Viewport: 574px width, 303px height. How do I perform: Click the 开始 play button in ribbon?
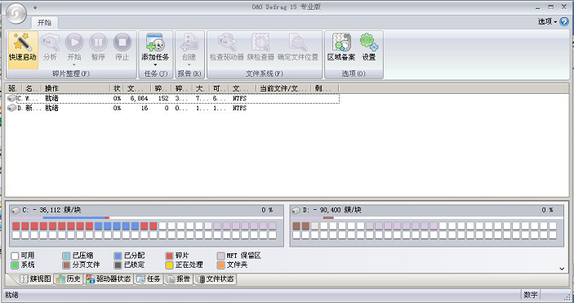74,42
